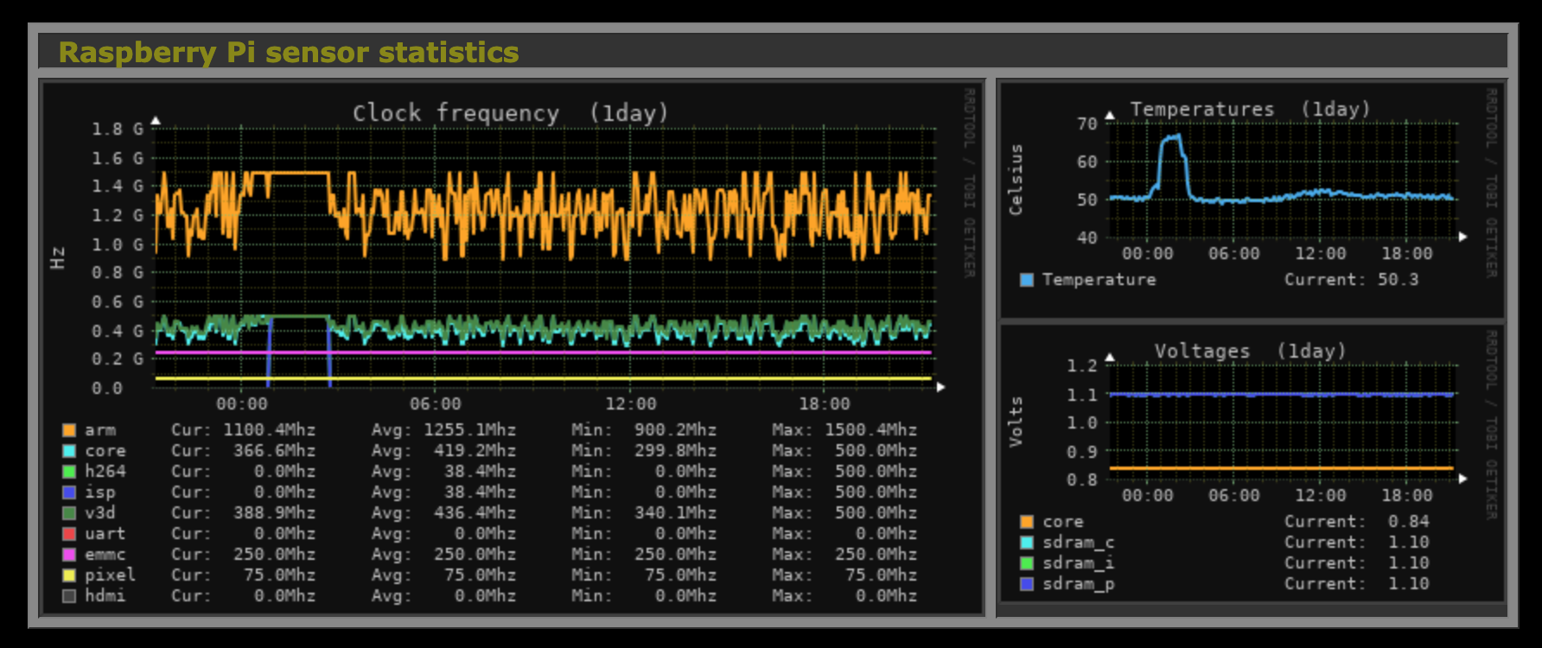Screen dimensions: 1542x648
Task: Click the blue Temperature legend swatch
Action: click(1027, 280)
